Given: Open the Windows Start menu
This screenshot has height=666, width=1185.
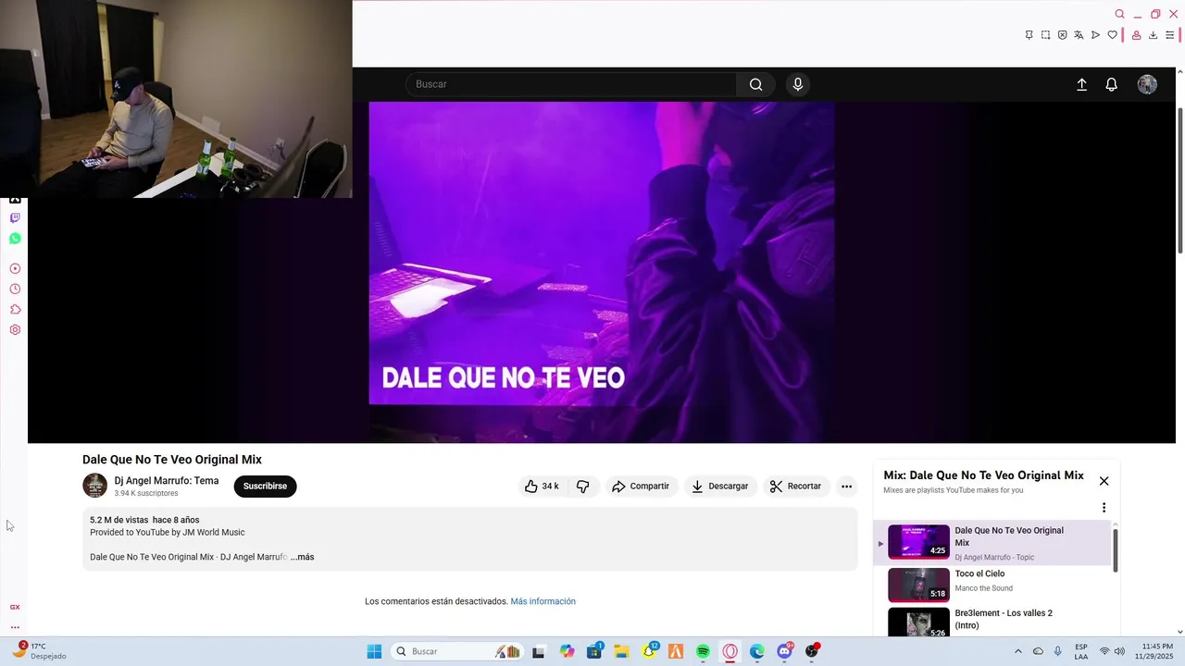Looking at the screenshot, I should (x=374, y=651).
